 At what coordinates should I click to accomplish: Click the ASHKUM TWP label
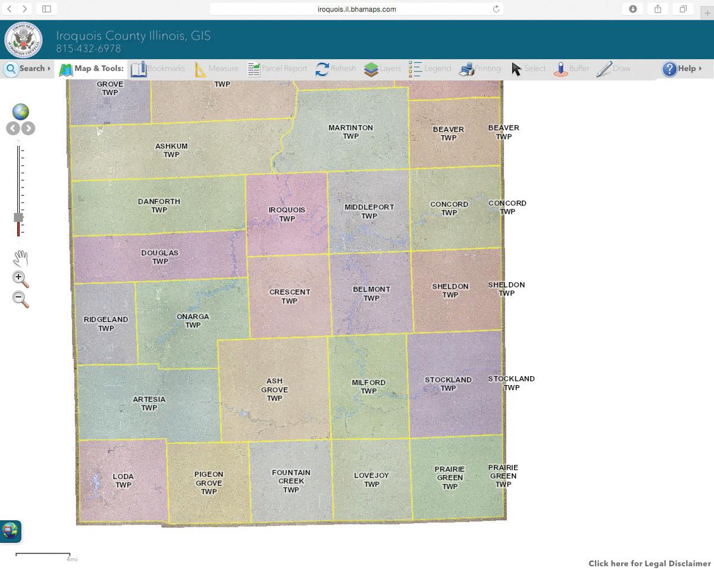171,150
